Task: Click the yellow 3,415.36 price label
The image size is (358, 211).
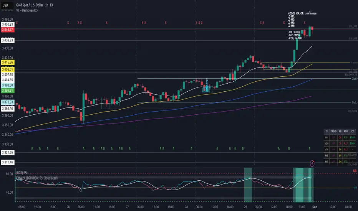Action: tap(8, 62)
